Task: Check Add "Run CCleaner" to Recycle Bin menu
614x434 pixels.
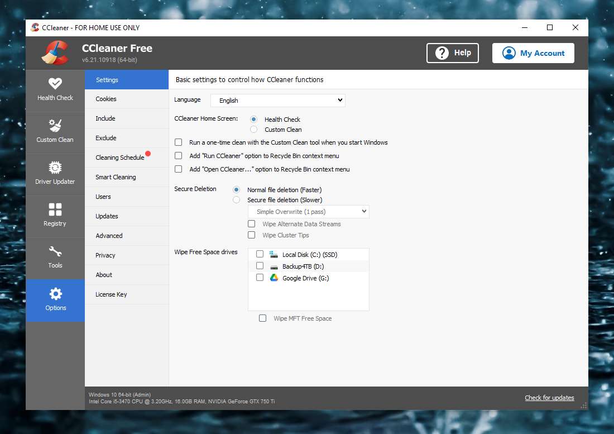Action: pos(179,155)
